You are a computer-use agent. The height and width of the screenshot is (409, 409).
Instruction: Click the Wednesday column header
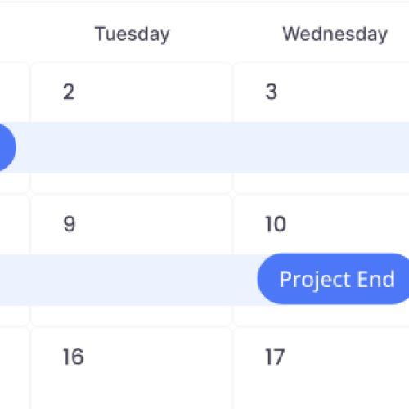point(335,34)
